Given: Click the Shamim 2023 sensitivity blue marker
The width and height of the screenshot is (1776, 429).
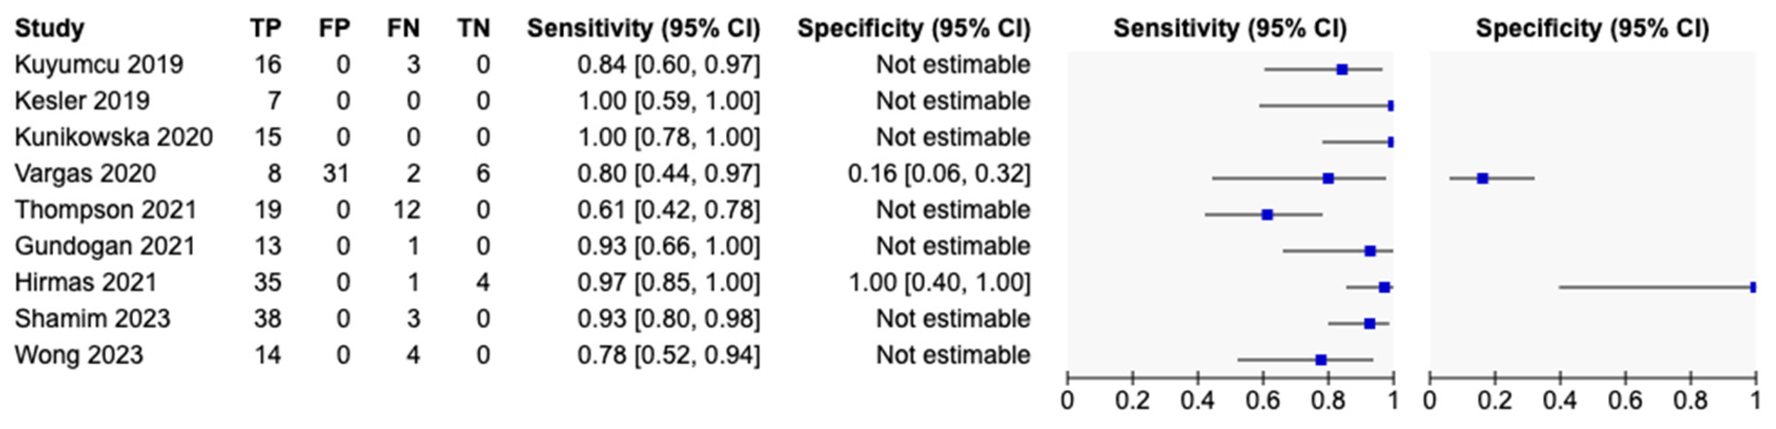Looking at the screenshot, I should tap(1369, 323).
